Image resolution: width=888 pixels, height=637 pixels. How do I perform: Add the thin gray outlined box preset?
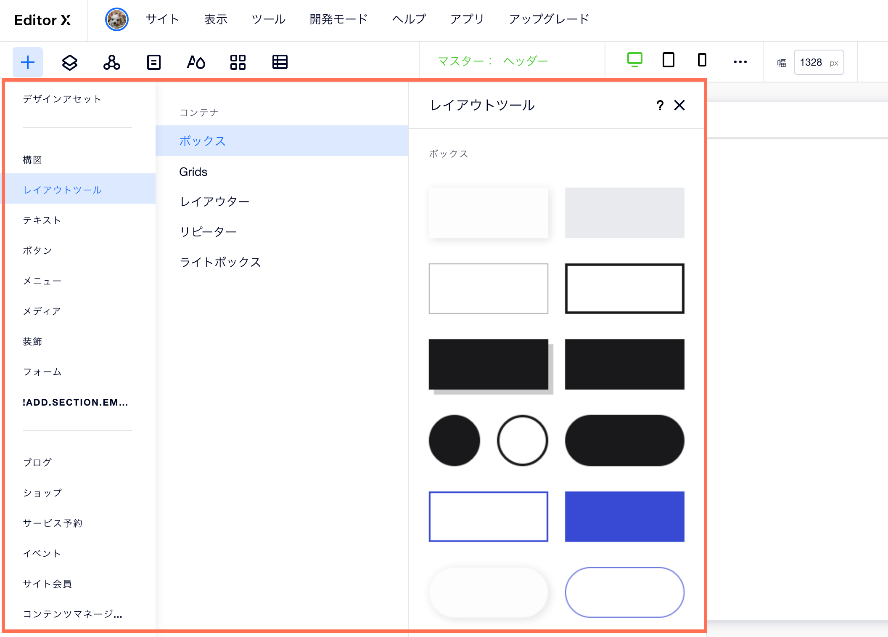(489, 289)
